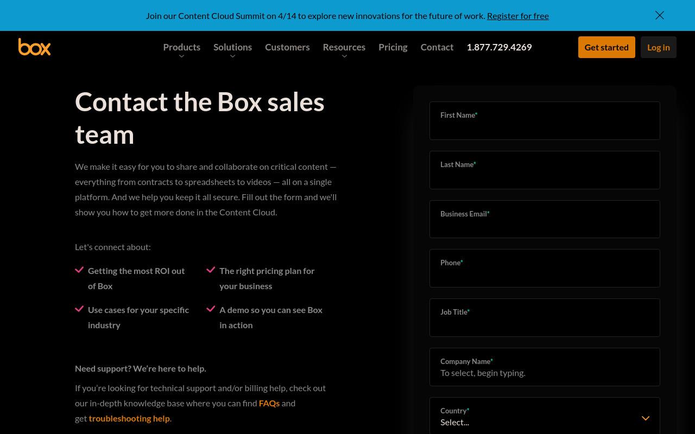Open the Register for free link
Viewport: 695px width, 434px height.
click(x=518, y=15)
